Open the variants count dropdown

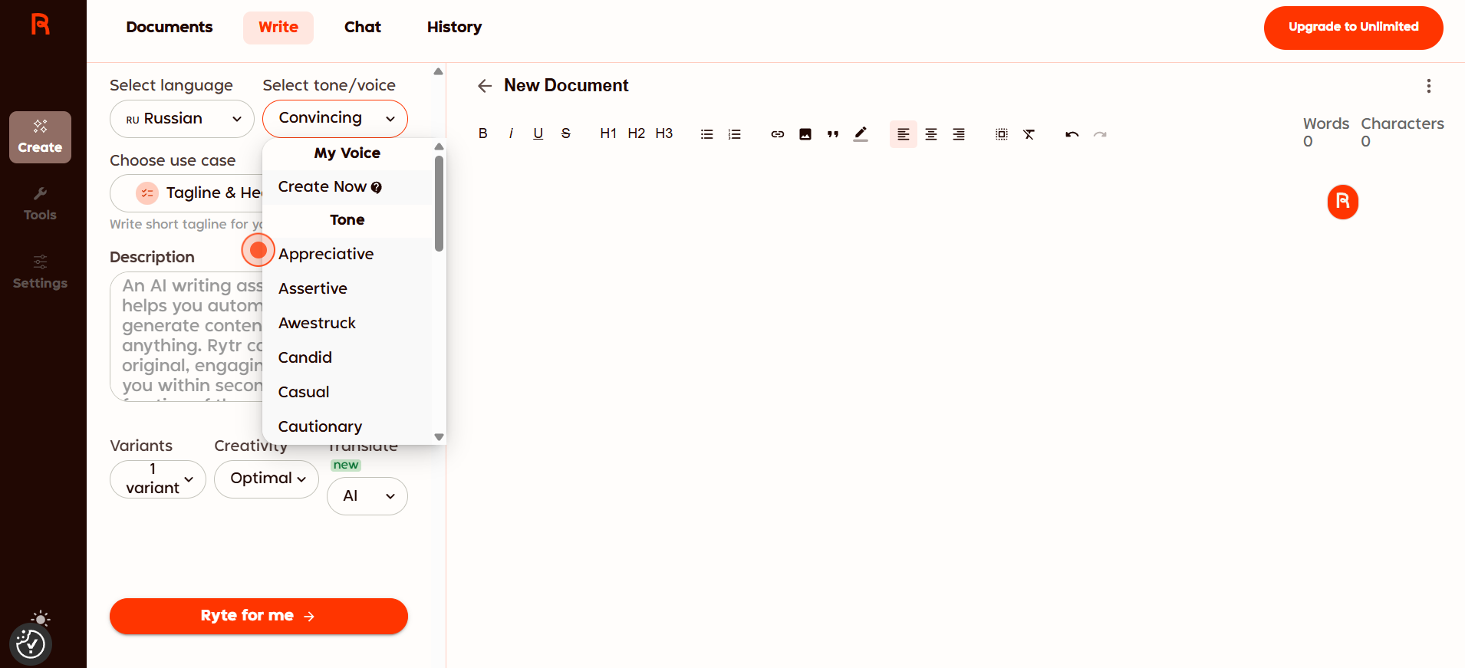point(158,479)
